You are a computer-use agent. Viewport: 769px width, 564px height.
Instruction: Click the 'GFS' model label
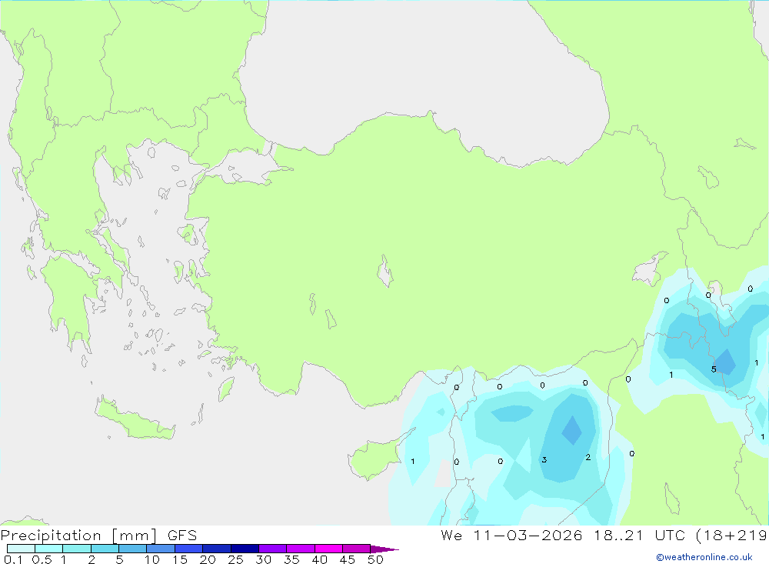point(182,535)
